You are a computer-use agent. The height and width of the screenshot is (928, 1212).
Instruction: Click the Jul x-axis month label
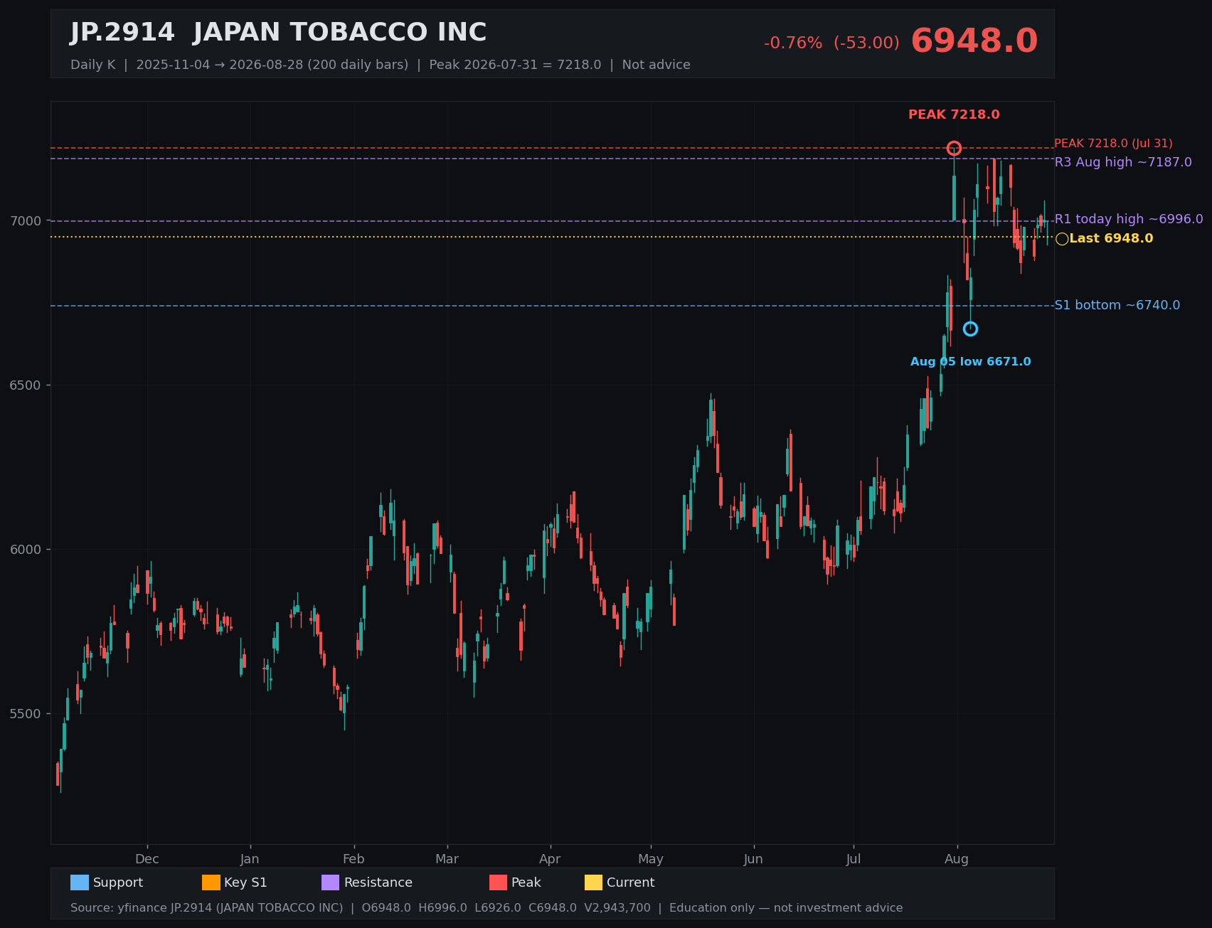pyautogui.click(x=854, y=859)
